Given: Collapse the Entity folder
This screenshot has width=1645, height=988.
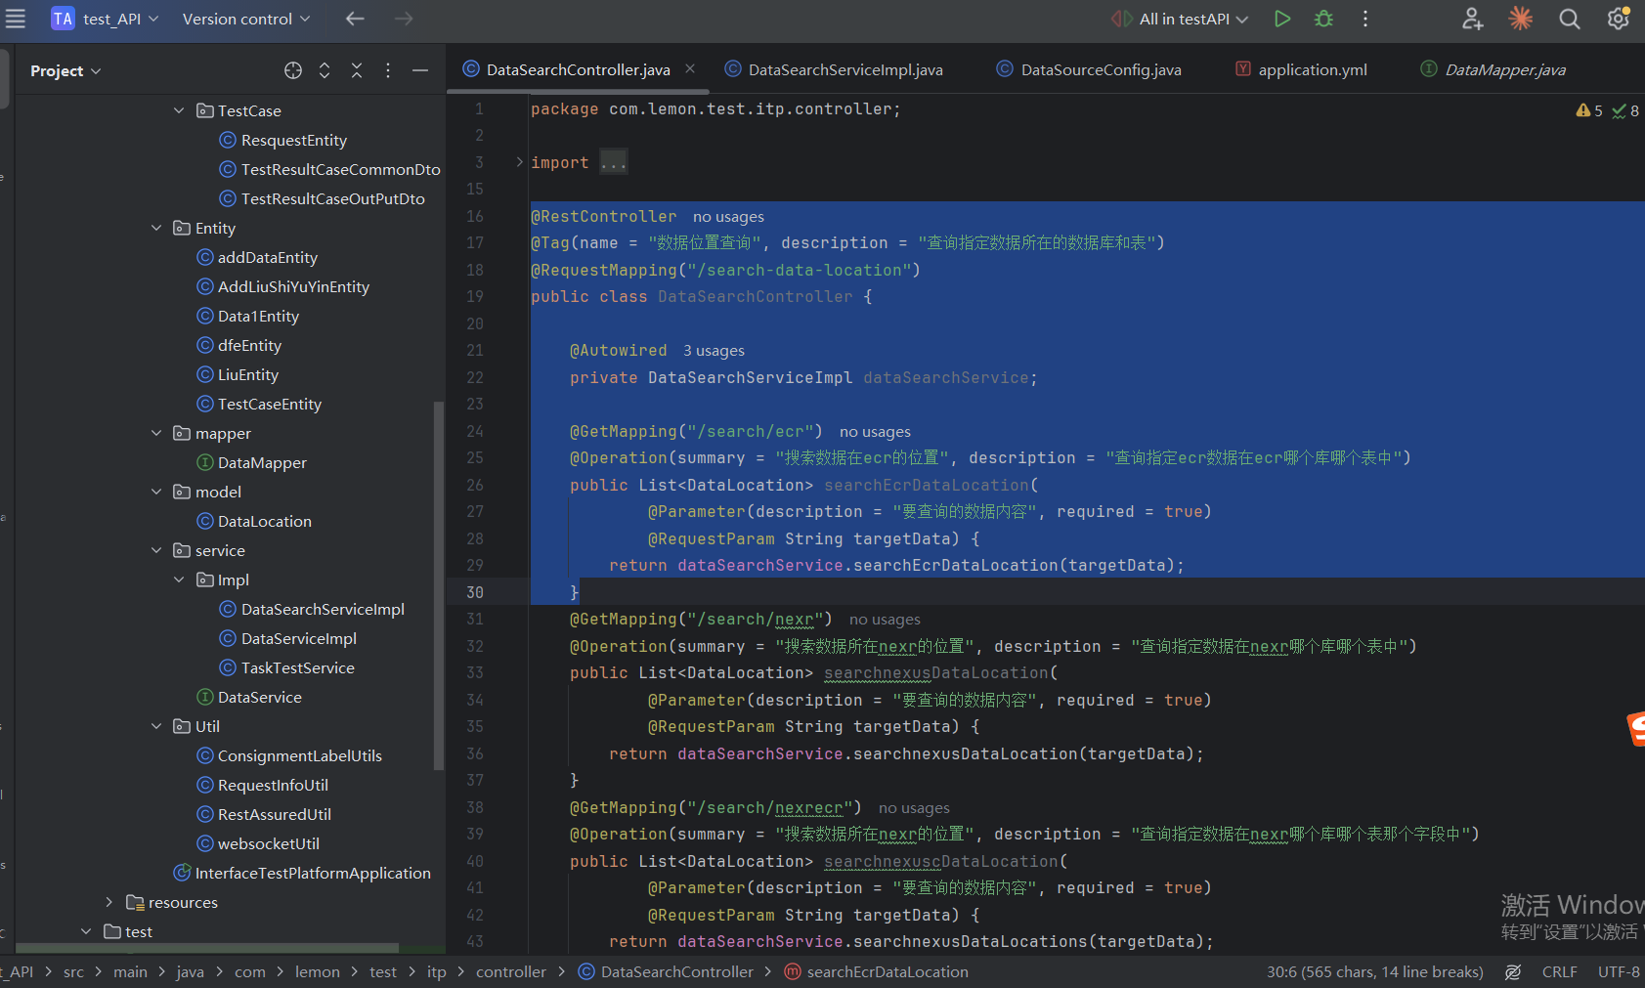Looking at the screenshot, I should pyautogui.click(x=156, y=228).
